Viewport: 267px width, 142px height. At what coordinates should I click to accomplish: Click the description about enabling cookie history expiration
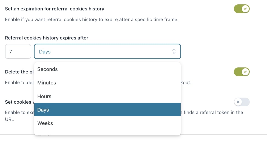[92, 19]
